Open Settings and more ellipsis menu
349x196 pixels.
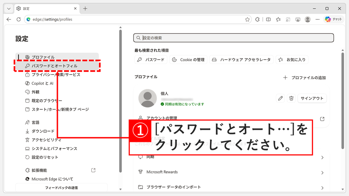click(x=317, y=19)
